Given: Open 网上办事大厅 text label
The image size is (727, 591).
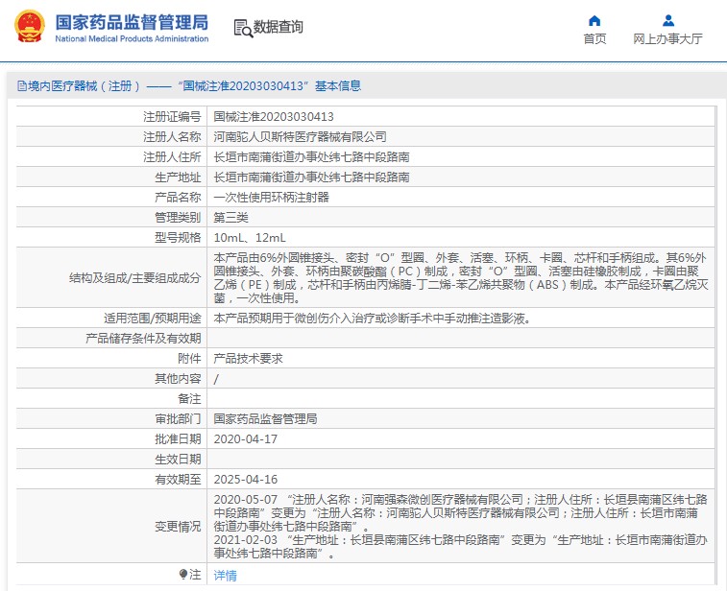Looking at the screenshot, I should [667, 39].
